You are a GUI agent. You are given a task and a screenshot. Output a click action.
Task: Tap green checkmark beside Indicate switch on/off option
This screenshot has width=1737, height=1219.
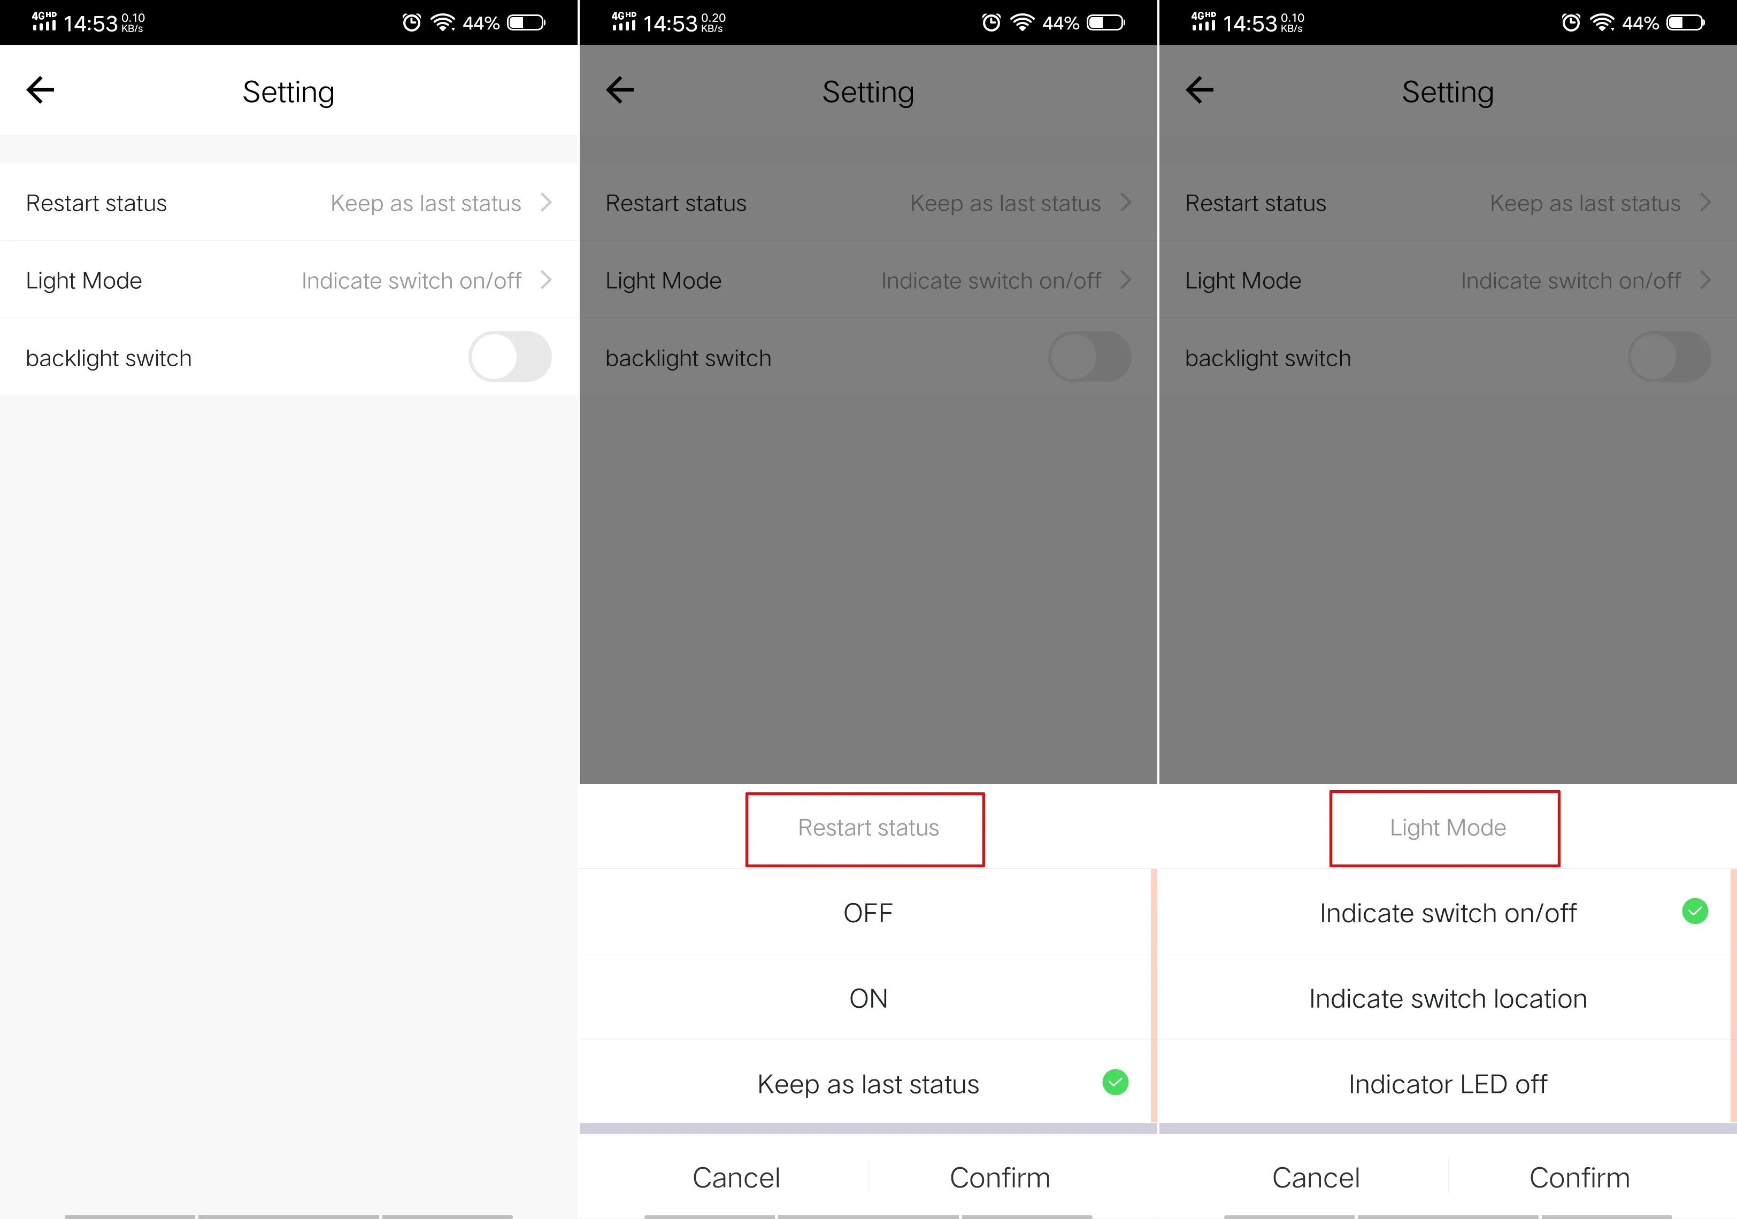pyautogui.click(x=1695, y=911)
